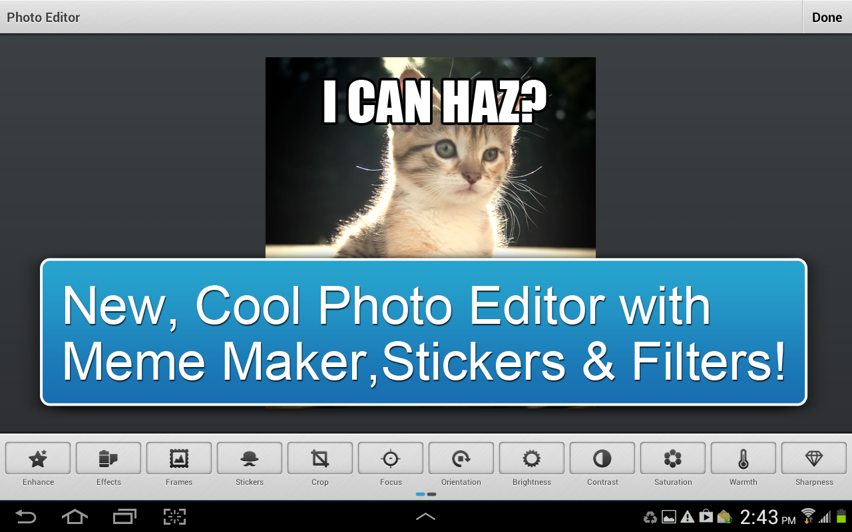The image size is (852, 532).
Task: Open the clock in status bar
Action: [767, 517]
